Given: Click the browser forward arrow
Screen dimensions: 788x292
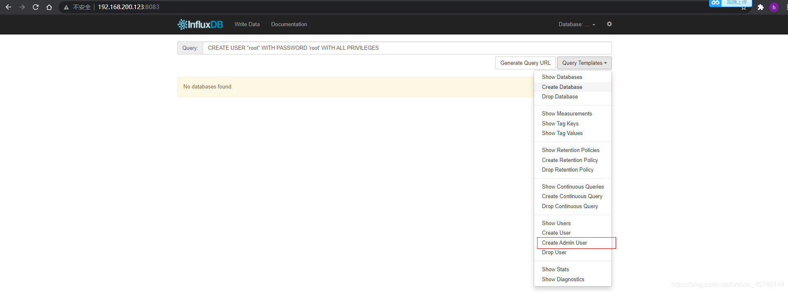Looking at the screenshot, I should point(22,7).
